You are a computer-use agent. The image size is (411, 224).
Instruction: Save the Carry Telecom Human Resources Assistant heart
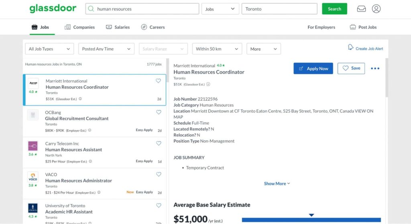point(159,143)
